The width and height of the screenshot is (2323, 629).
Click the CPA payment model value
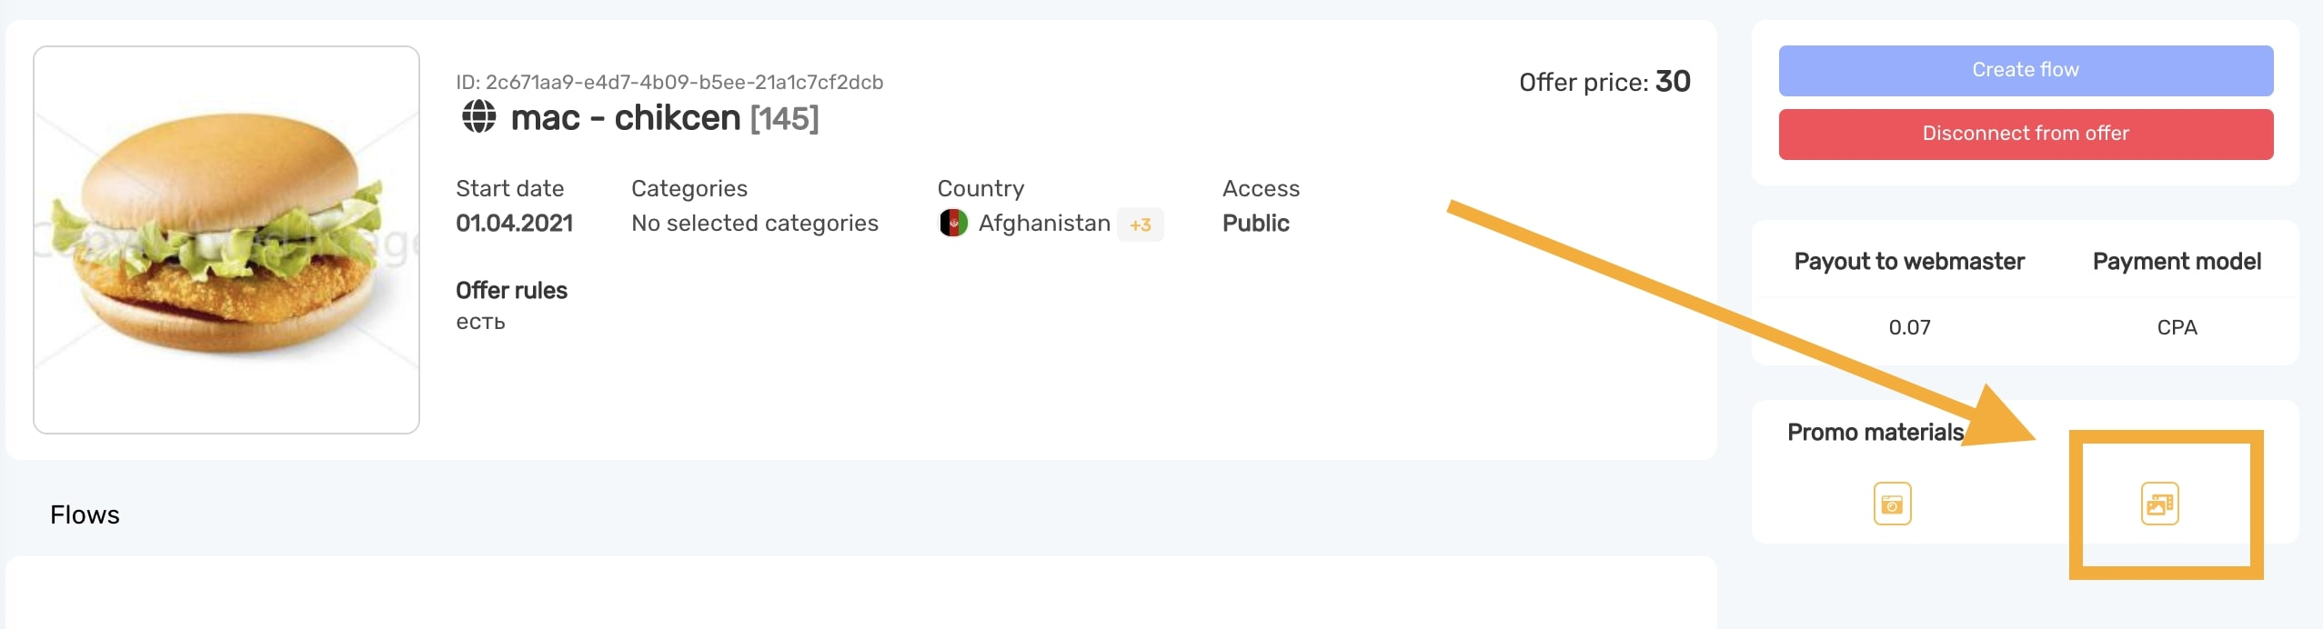click(x=2176, y=327)
